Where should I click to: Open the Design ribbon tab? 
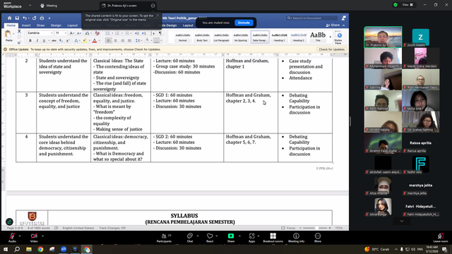(x=56, y=25)
